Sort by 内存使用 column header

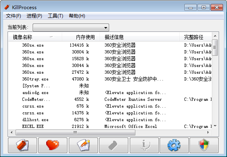tap(81, 37)
